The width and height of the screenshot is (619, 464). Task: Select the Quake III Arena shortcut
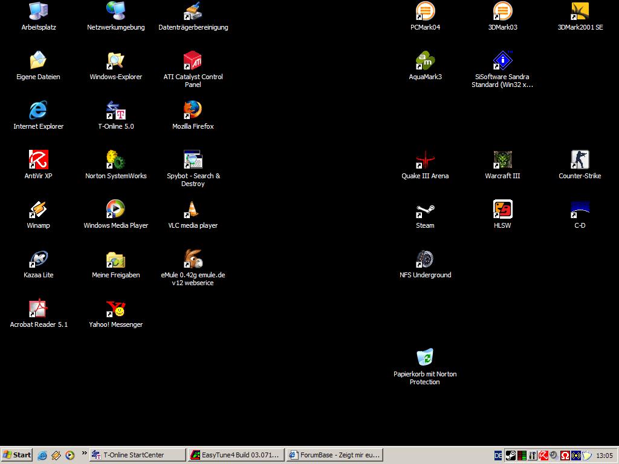pyautogui.click(x=425, y=165)
